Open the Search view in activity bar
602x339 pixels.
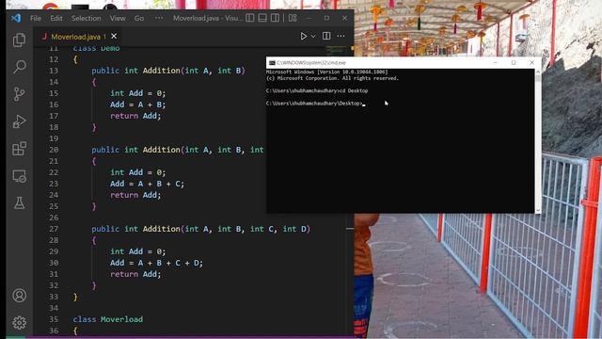[19, 67]
